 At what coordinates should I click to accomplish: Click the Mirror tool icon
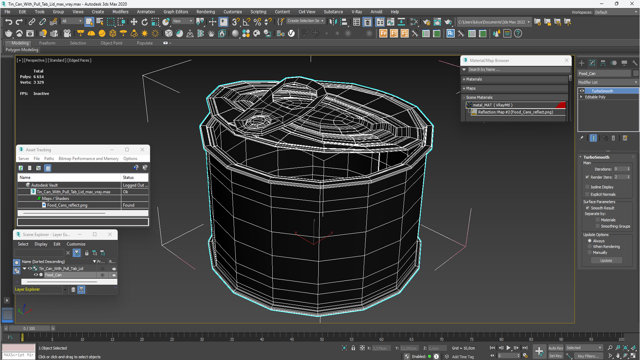click(333, 22)
